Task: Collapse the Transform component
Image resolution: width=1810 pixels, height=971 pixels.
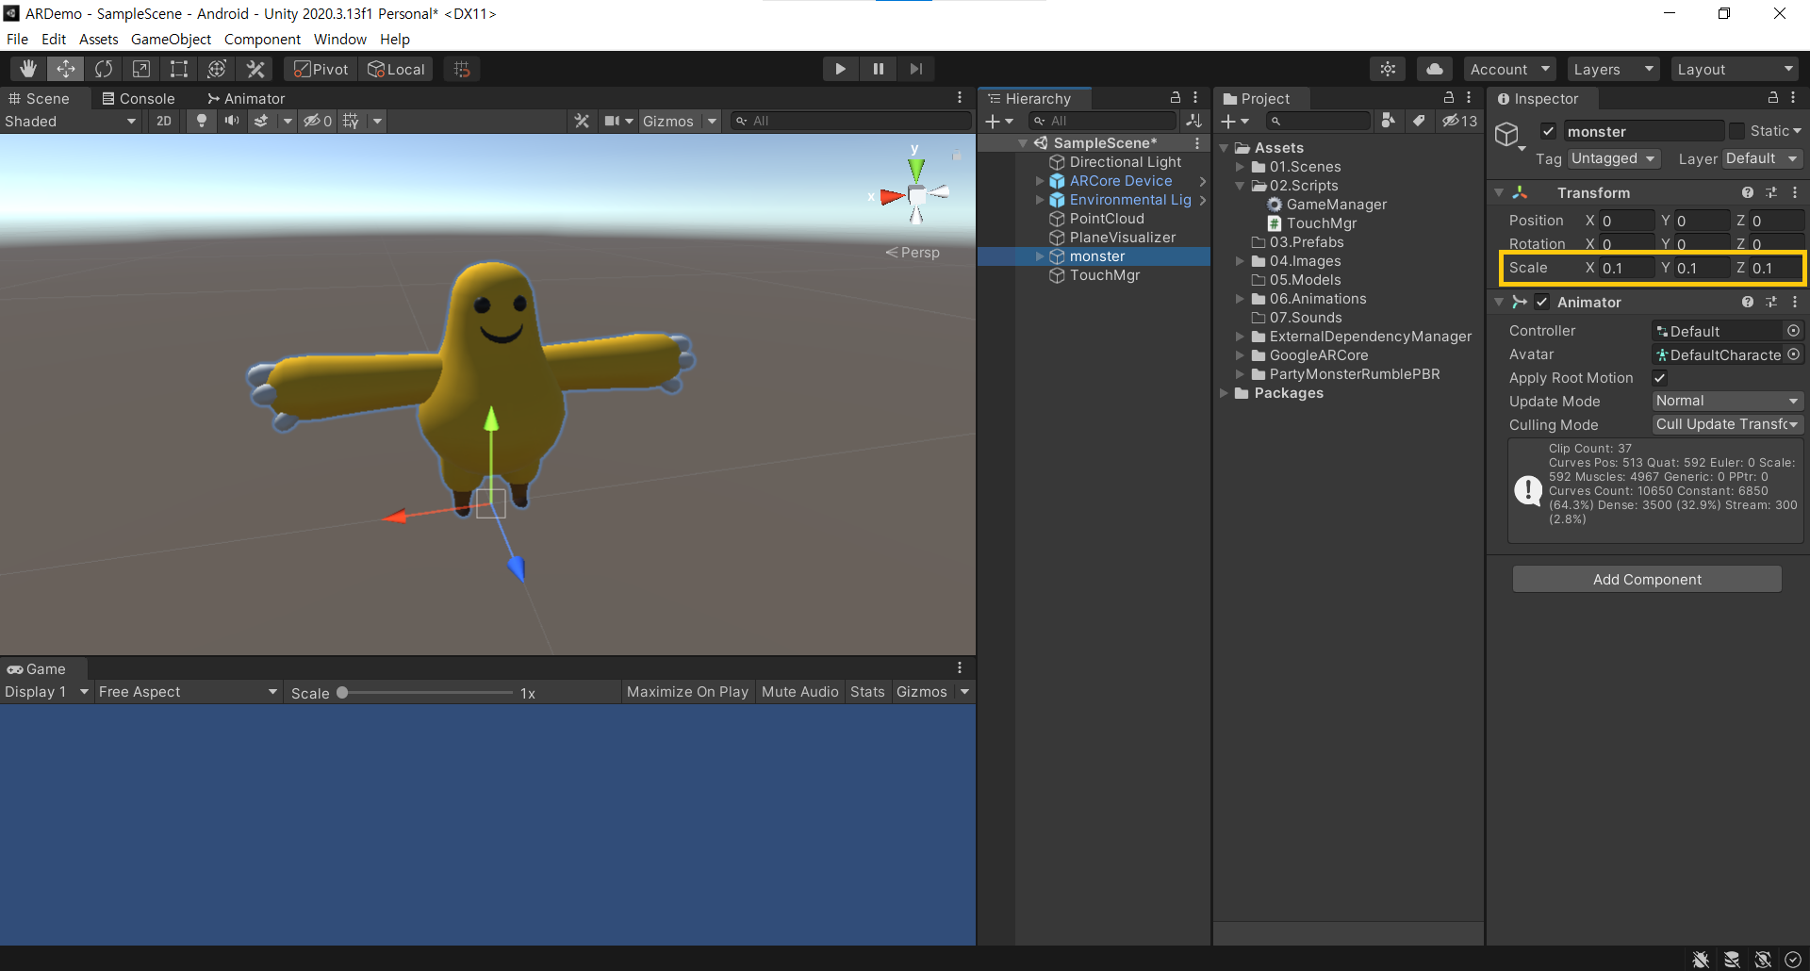Action: (x=1499, y=192)
